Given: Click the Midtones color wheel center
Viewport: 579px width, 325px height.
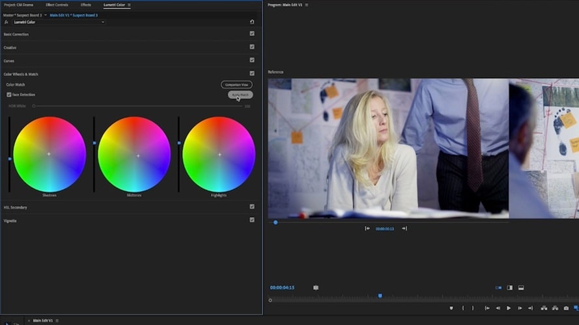Looking at the screenshot, I should (138, 156).
